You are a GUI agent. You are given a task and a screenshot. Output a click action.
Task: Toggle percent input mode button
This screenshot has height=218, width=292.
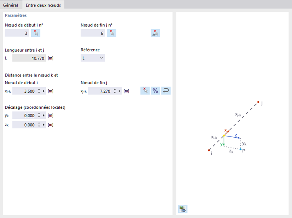click(x=156, y=91)
